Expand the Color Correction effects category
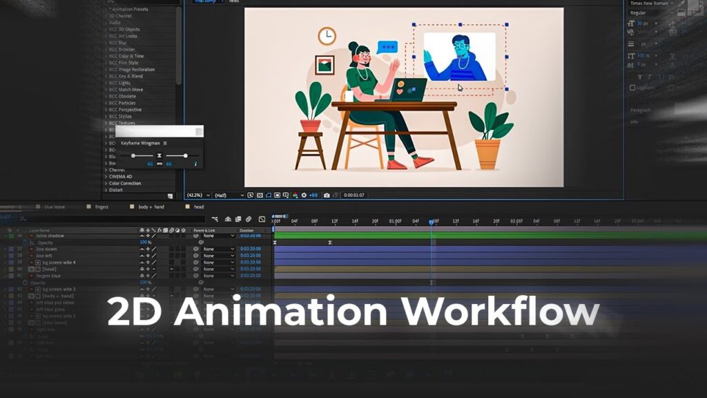This screenshot has width=707, height=398. coord(124,183)
